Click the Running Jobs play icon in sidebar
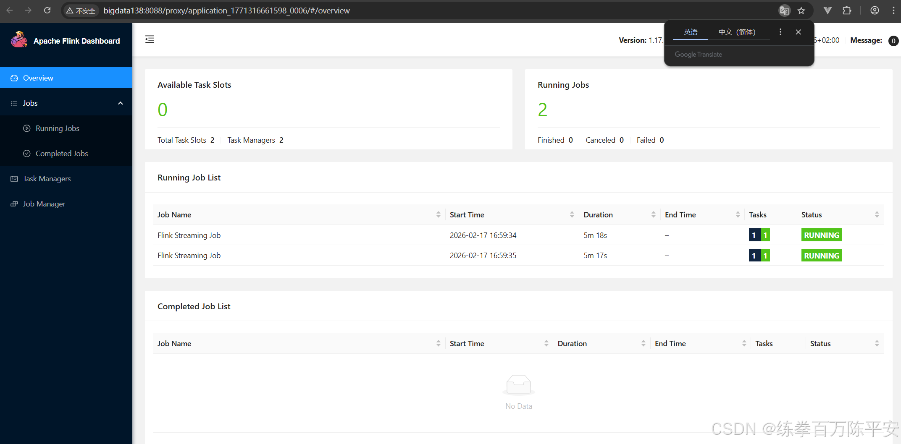 point(27,128)
